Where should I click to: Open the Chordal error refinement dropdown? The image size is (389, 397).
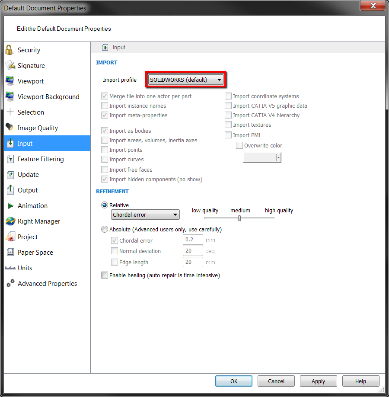pos(145,215)
